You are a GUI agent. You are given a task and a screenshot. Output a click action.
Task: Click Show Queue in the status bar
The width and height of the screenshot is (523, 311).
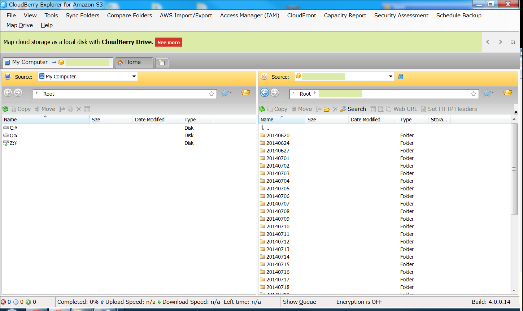tap(299, 302)
